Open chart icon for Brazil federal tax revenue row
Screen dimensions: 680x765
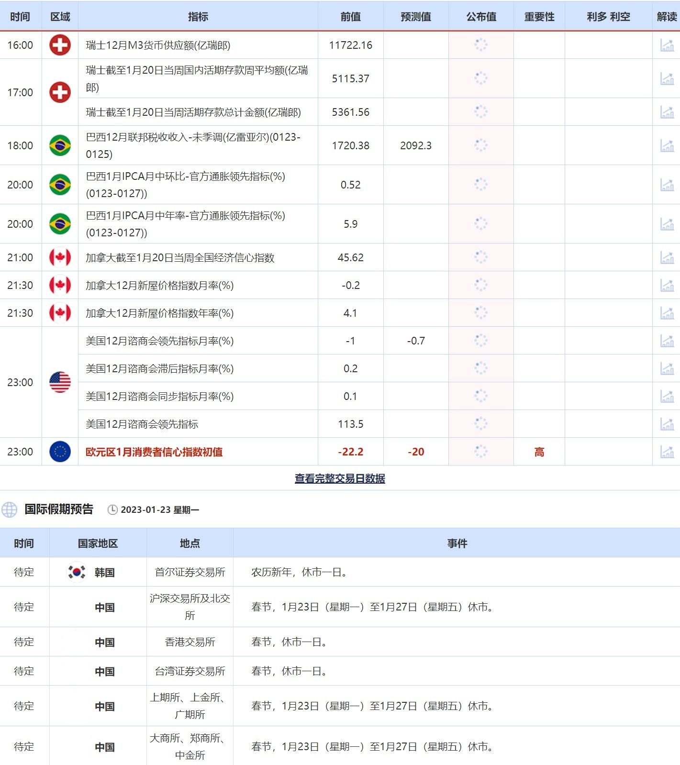pyautogui.click(x=667, y=145)
